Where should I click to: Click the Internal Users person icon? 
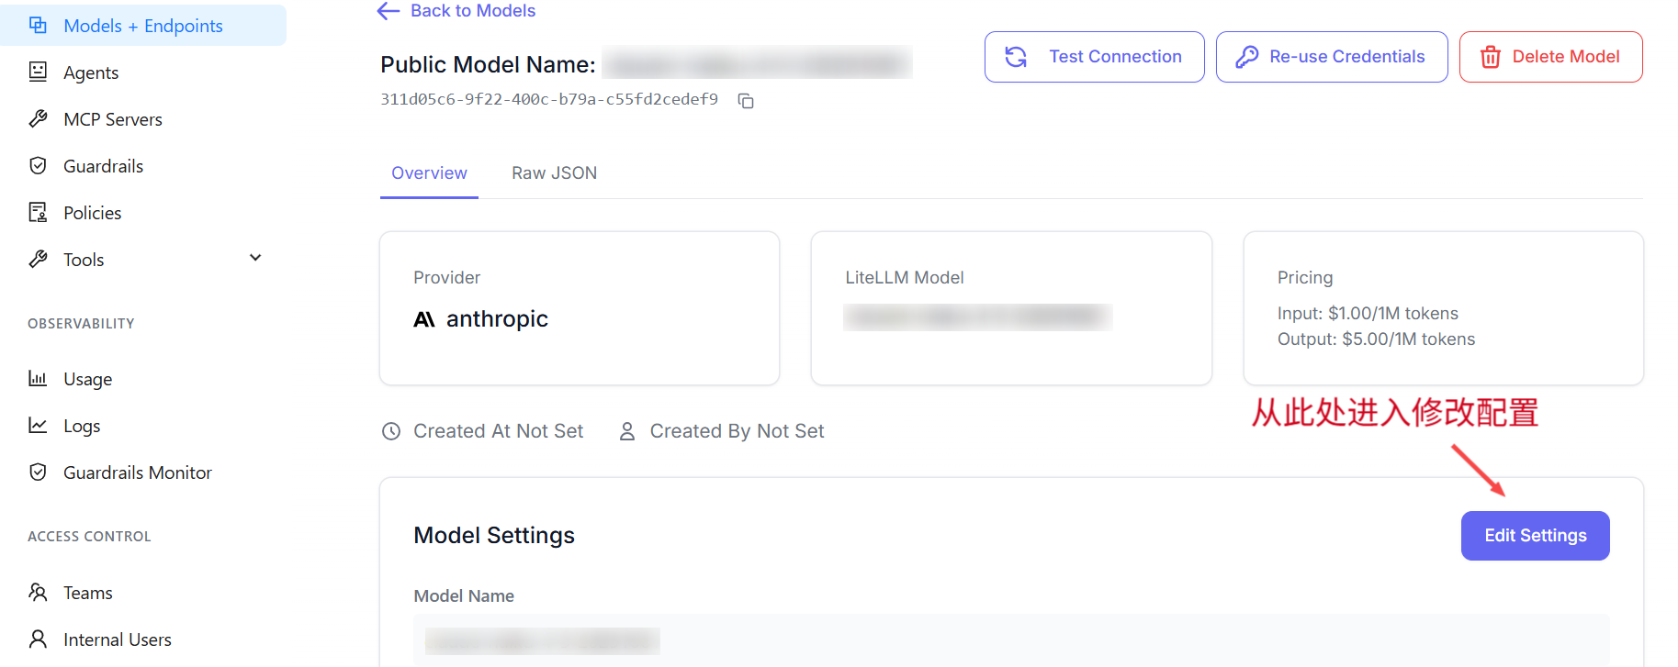coord(38,639)
